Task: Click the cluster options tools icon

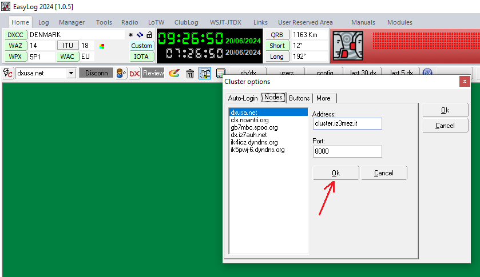Action: [x=205, y=73]
